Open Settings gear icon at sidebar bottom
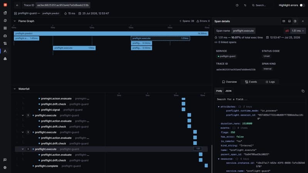 point(5,168)
